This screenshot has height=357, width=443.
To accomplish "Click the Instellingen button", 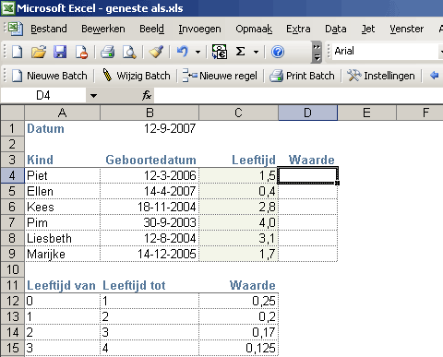I will click(x=381, y=76).
